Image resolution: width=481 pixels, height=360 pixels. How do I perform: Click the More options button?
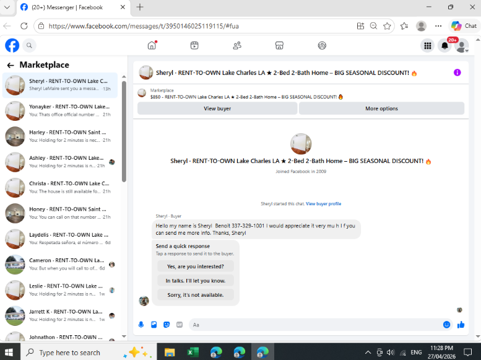tap(381, 108)
